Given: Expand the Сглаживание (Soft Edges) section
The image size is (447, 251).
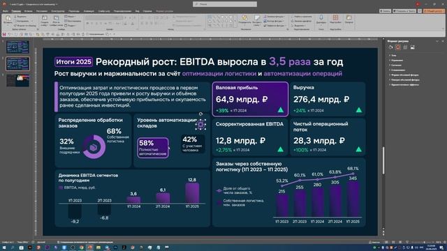Looking at the screenshot, I should pos(397,70).
